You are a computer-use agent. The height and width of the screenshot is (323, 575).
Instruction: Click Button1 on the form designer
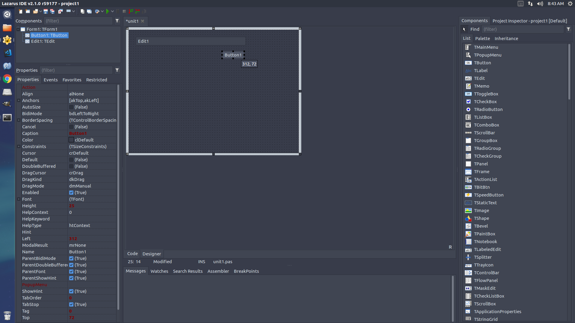(x=233, y=55)
